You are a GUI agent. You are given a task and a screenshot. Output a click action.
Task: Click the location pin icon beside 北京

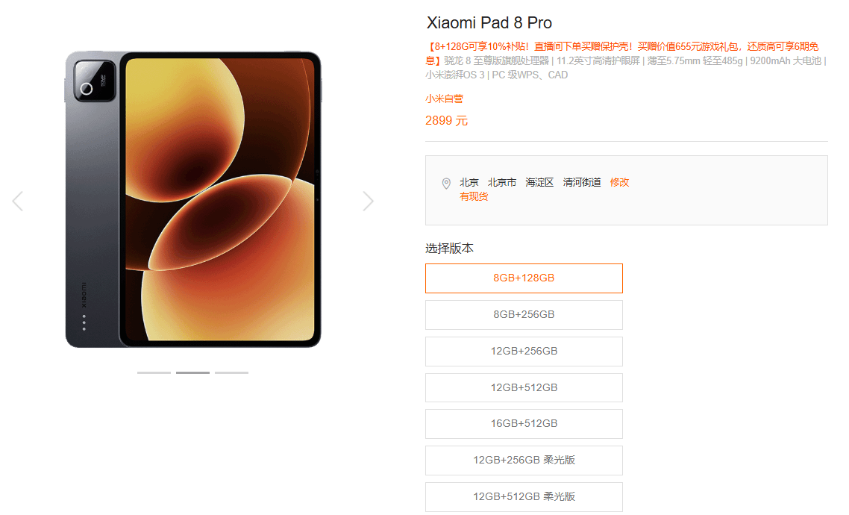446,184
